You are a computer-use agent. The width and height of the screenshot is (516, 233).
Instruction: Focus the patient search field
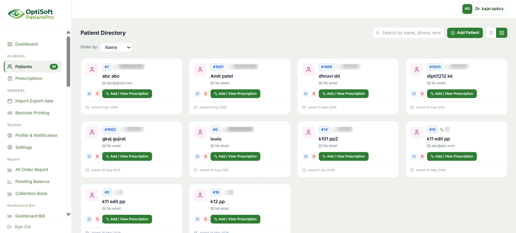click(x=409, y=33)
